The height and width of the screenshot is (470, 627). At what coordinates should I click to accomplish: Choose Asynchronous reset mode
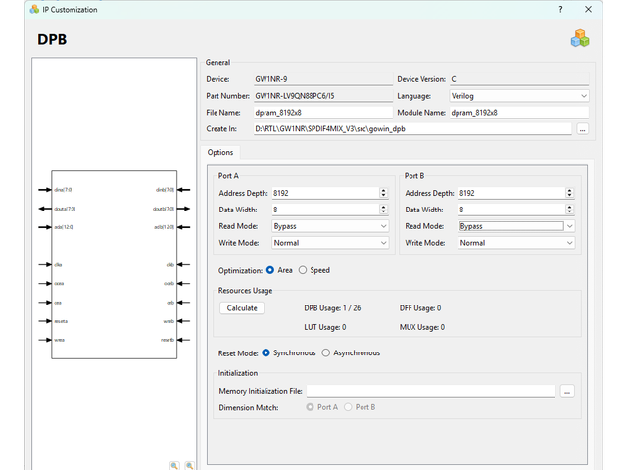[x=327, y=352]
